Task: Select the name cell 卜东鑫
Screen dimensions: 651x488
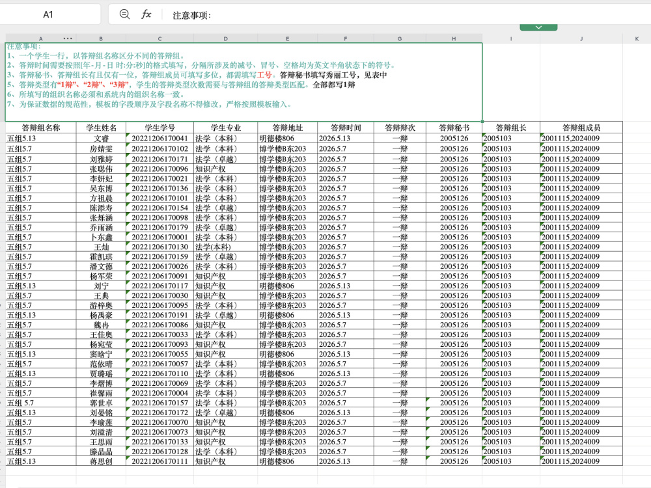Action: coord(102,237)
